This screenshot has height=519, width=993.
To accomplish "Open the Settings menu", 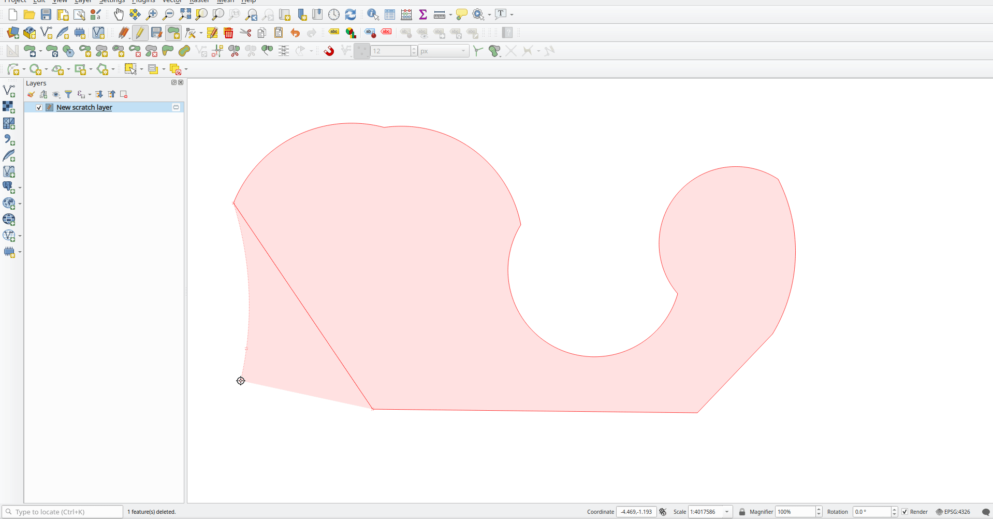I will [x=112, y=2].
